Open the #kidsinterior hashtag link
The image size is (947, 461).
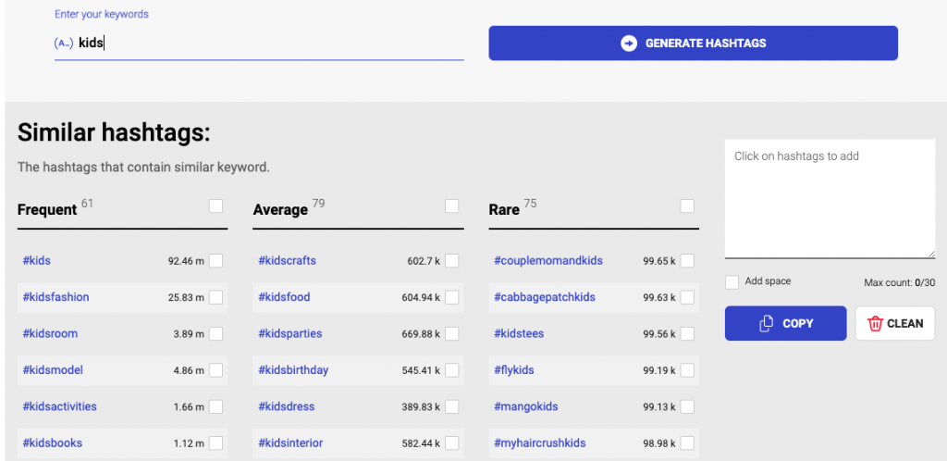tap(290, 442)
